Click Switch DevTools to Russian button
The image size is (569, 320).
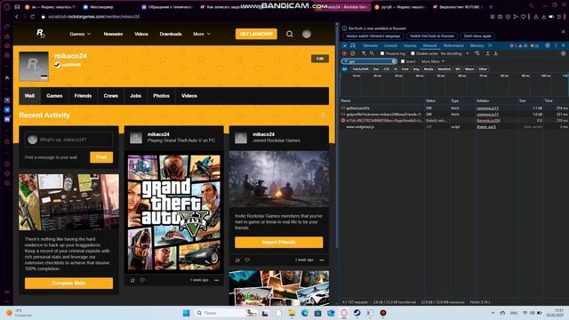(x=432, y=36)
